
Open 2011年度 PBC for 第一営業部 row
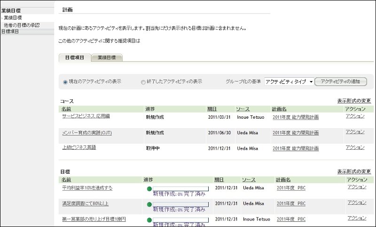[x=291, y=219]
